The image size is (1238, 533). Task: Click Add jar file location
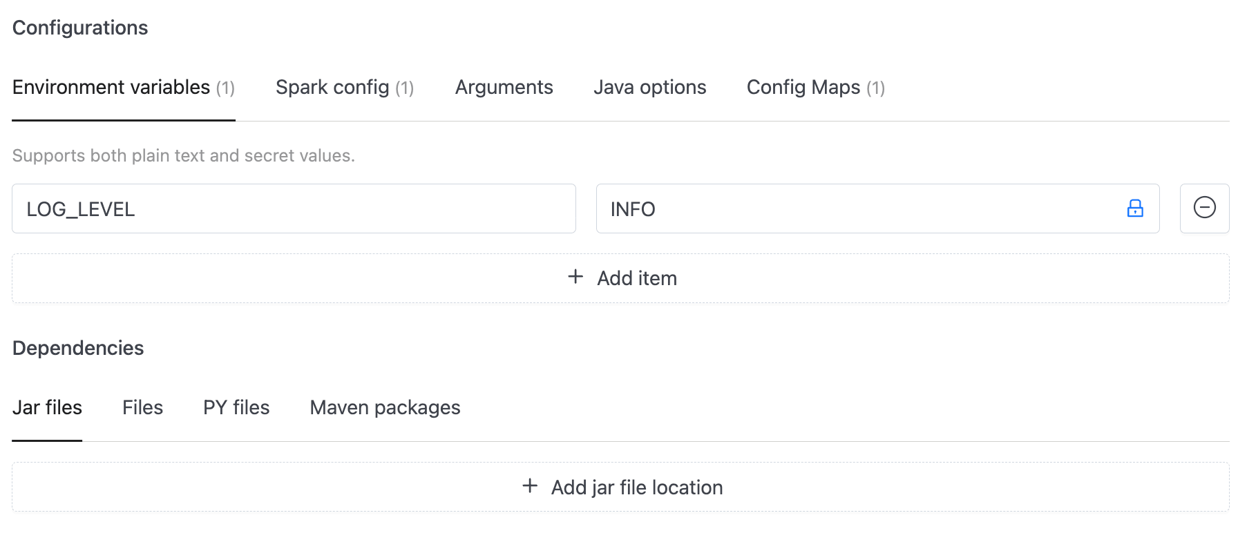click(636, 487)
